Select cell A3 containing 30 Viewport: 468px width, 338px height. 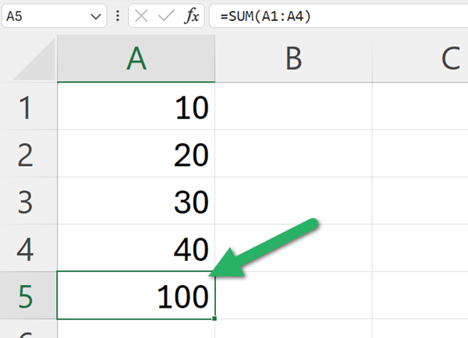[x=136, y=202]
